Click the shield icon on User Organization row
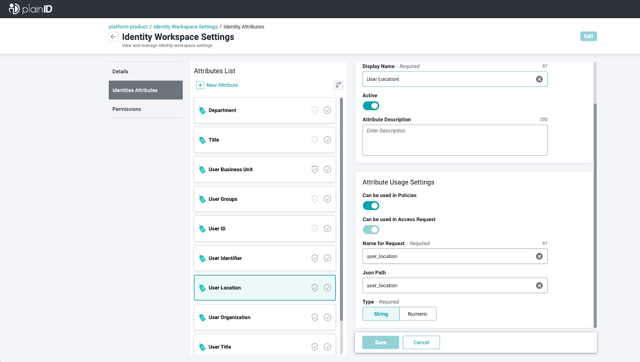 (x=315, y=317)
